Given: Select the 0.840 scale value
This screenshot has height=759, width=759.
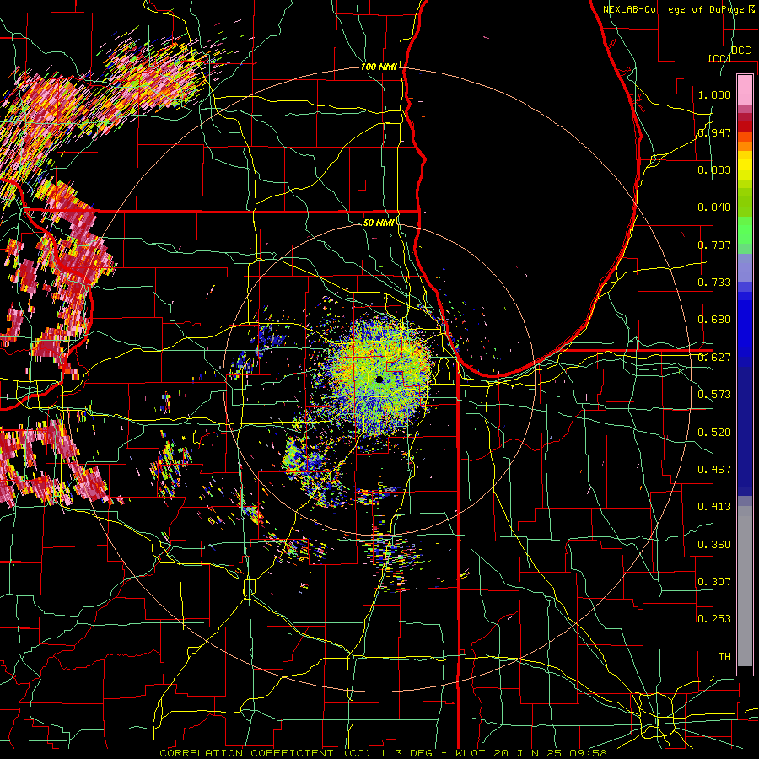Looking at the screenshot, I should tap(714, 207).
